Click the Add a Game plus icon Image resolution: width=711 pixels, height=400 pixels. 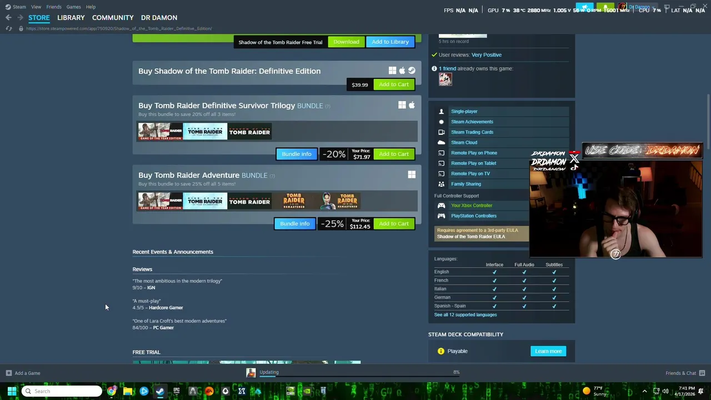click(8, 373)
